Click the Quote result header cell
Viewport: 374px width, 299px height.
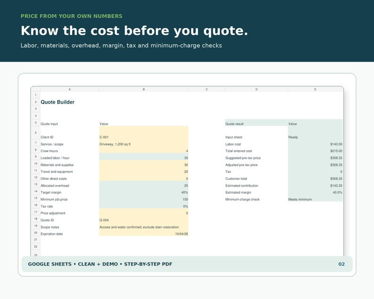[x=256, y=123]
